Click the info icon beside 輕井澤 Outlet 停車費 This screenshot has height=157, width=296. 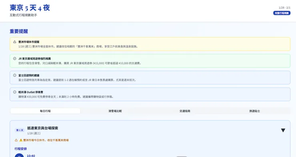[x=14, y=92]
